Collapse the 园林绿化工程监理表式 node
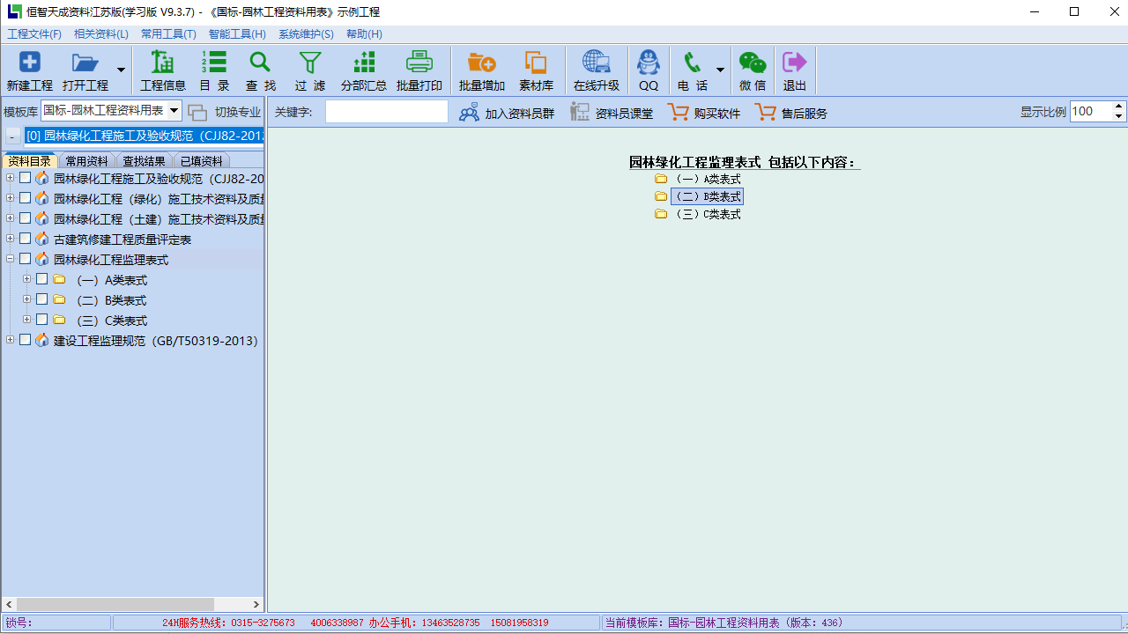 tap(10, 259)
